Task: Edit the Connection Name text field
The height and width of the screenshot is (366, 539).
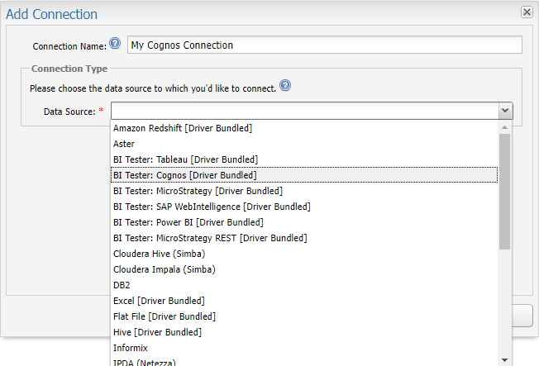Action: point(325,45)
